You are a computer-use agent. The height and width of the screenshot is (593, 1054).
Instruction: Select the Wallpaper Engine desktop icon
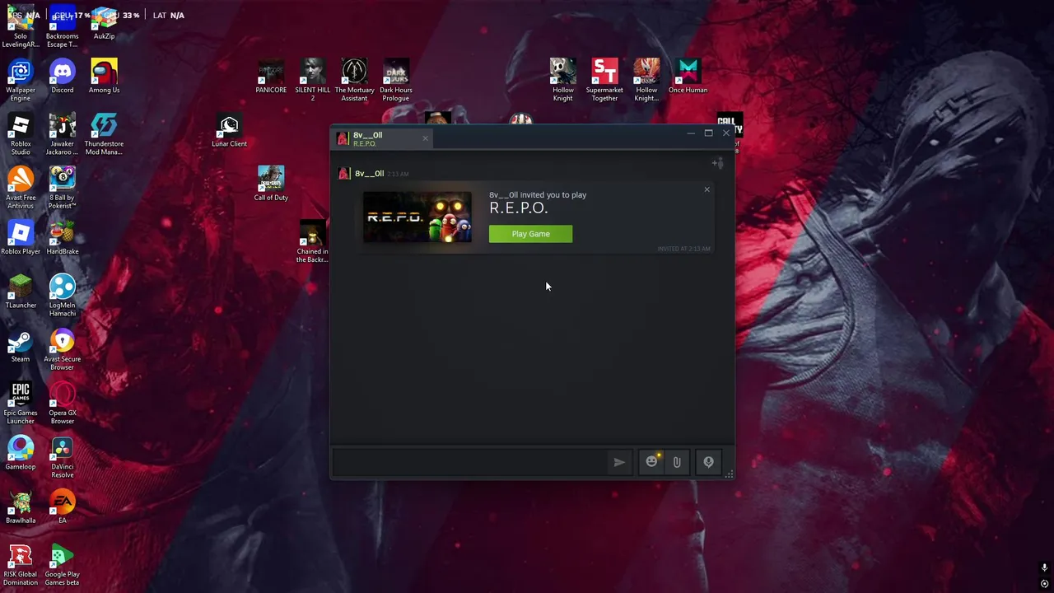(21, 80)
